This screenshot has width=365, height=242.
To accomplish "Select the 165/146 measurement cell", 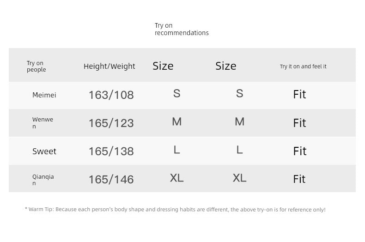I will tap(111, 179).
